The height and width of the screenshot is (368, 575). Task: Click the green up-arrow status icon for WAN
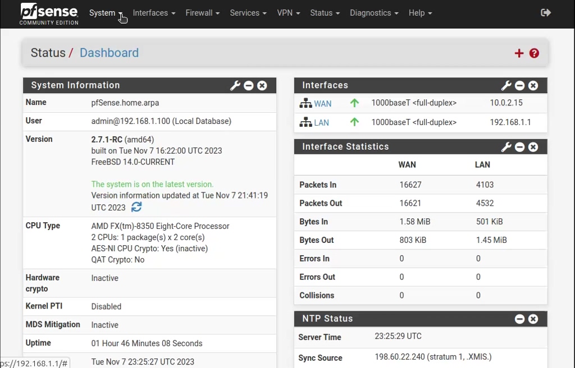point(354,103)
